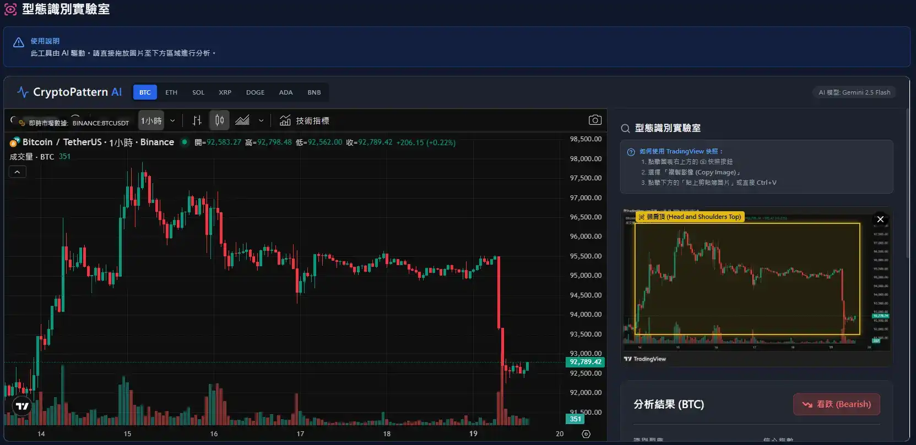Screen dimensions: 916x445
Task: Click the search icon in pattern lab panel
Action: point(625,128)
